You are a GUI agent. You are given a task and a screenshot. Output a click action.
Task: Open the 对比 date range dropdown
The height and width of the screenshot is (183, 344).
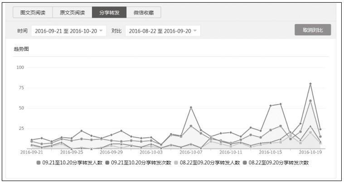pos(163,31)
